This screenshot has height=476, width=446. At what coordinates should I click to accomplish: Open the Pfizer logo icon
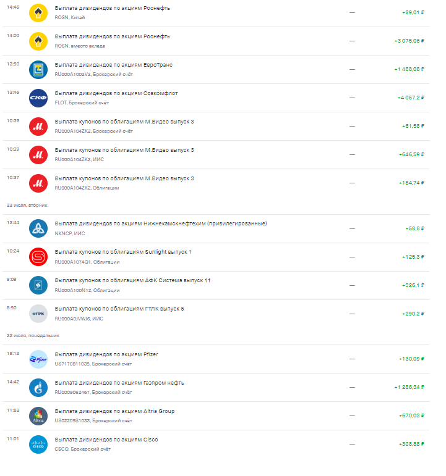(x=38, y=359)
